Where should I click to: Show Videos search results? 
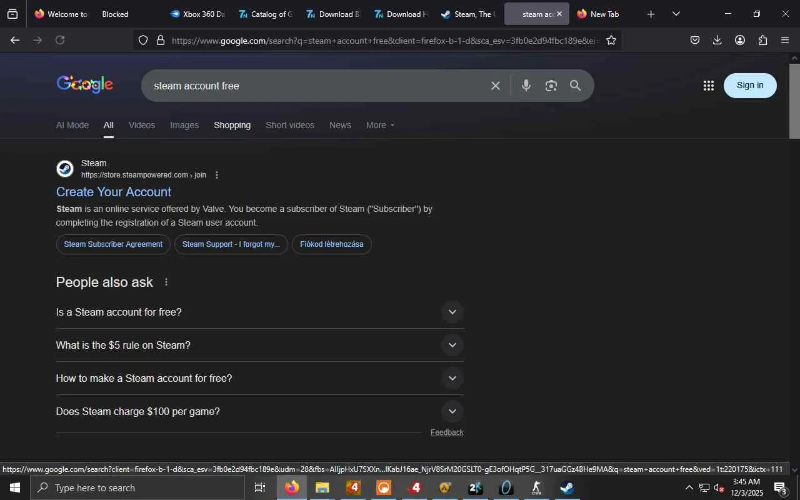[142, 125]
